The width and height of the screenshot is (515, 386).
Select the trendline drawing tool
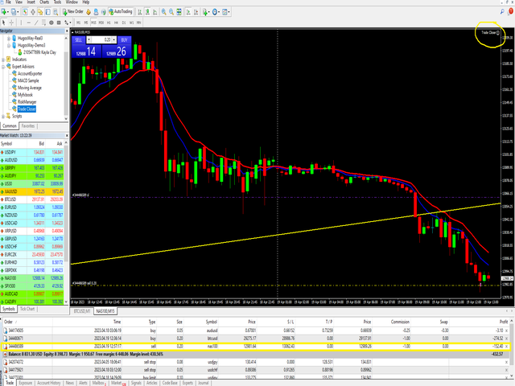point(36,23)
